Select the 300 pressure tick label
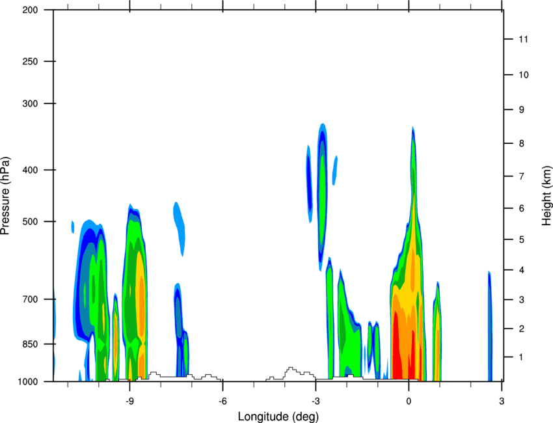Viewport: 553px width, 423px height. [x=30, y=103]
